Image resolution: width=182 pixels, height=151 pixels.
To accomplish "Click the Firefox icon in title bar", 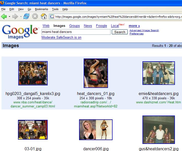I will click(3, 3).
